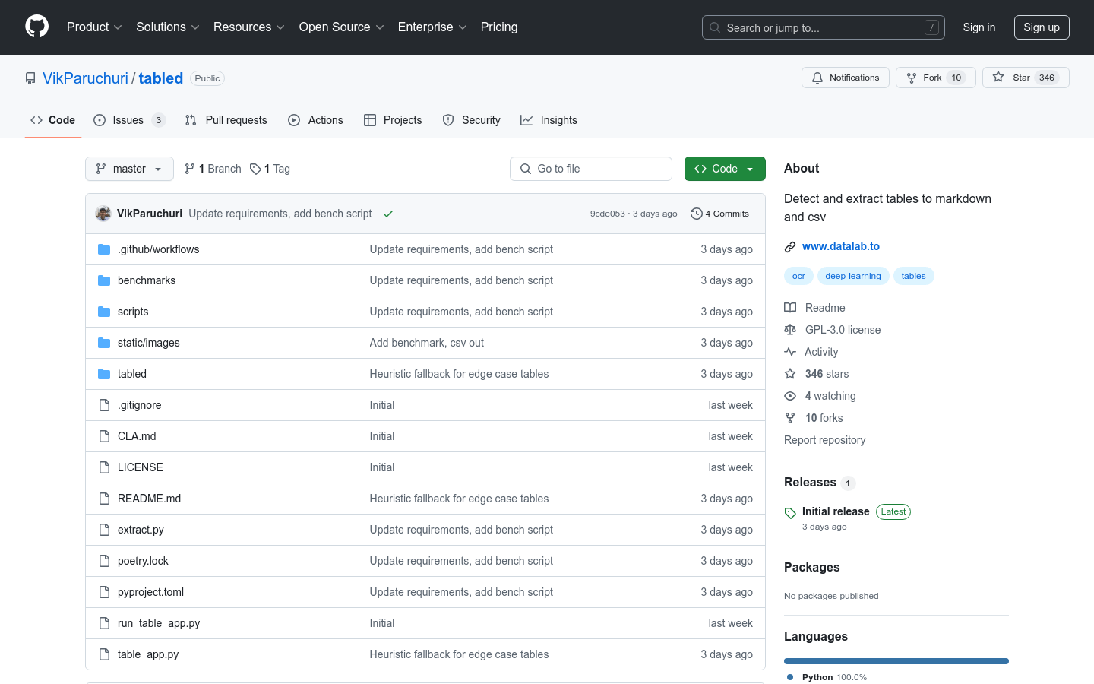Open the www.datalab.to link
1094x684 pixels.
tap(841, 246)
